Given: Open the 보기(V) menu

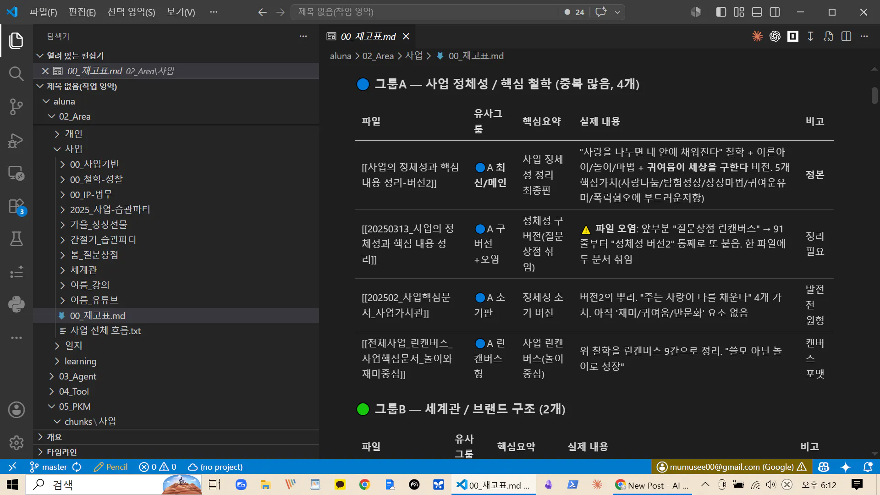Looking at the screenshot, I should coord(181,12).
